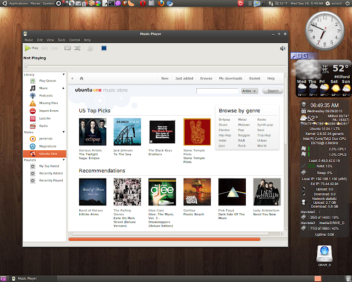Open the Help menu in menubar
This screenshot has height=282, width=352.
coord(87,40)
